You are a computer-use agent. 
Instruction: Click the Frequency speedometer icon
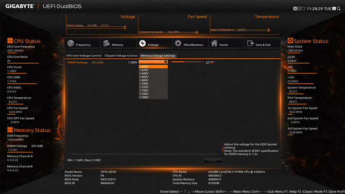[70, 43]
